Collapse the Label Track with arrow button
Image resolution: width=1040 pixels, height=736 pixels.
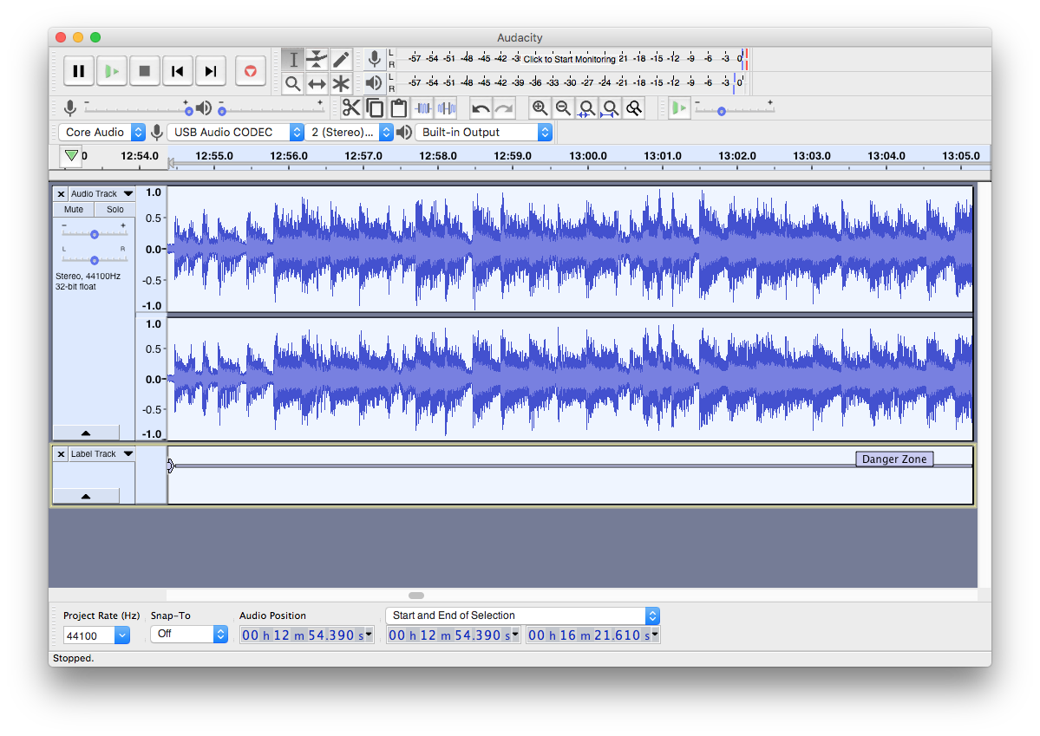(86, 496)
